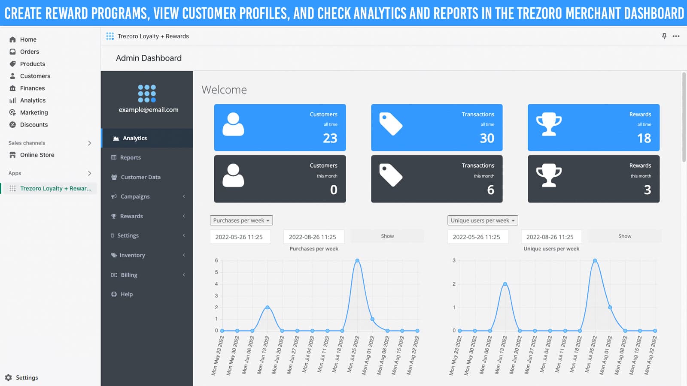This screenshot has width=687, height=386.
Task: Click Trezoro Loyalty + Rewards header title
Action: coord(153,36)
